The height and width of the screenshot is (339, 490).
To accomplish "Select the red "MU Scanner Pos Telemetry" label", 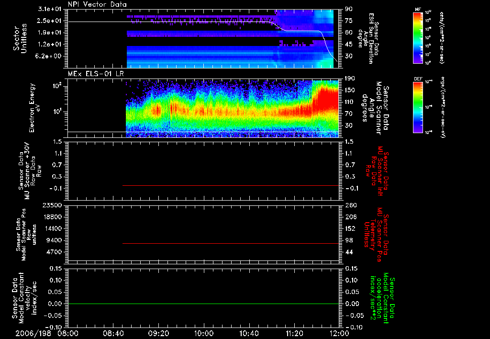I will click(x=375, y=235).
